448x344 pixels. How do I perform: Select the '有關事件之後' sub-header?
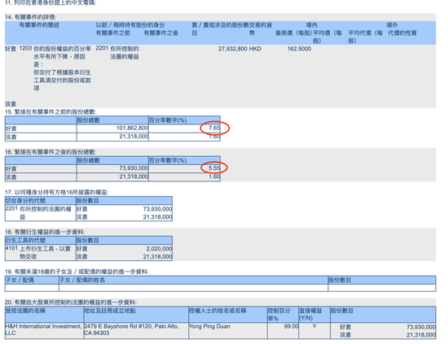160,33
